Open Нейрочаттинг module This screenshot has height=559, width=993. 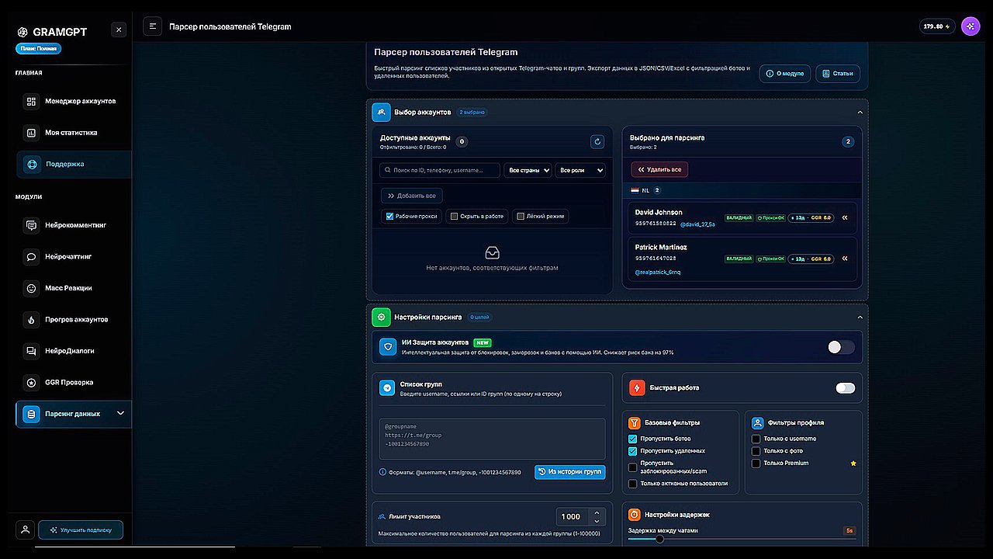[x=74, y=256]
